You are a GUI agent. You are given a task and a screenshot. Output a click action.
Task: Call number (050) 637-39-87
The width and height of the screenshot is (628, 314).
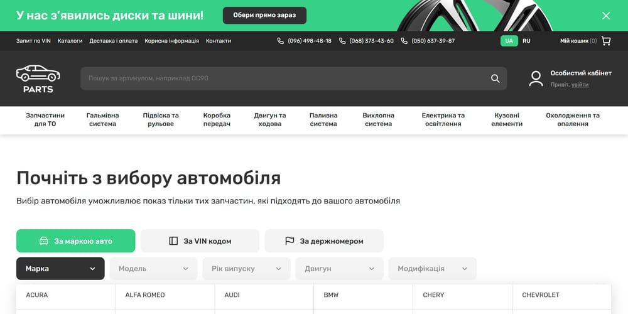(433, 41)
